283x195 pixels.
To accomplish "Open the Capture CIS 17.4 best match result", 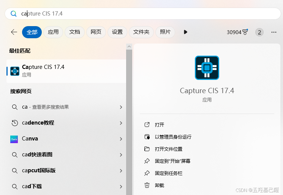I will coord(66,71).
